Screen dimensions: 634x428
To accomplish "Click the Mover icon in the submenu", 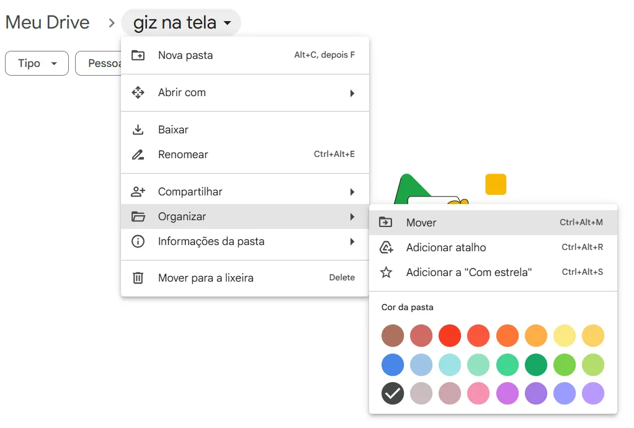I will tap(386, 222).
